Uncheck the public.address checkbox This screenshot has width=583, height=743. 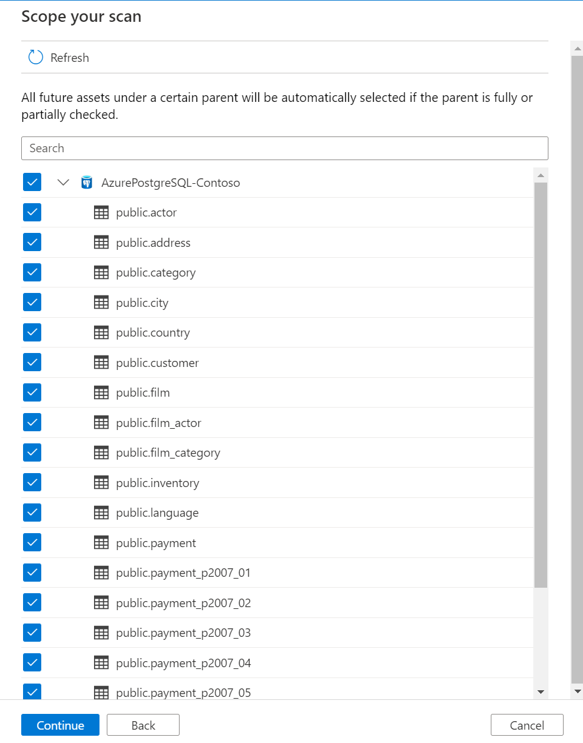tap(32, 243)
